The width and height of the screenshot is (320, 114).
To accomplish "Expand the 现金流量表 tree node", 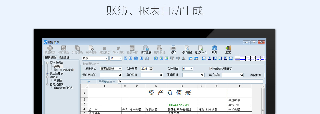I will (48, 73).
